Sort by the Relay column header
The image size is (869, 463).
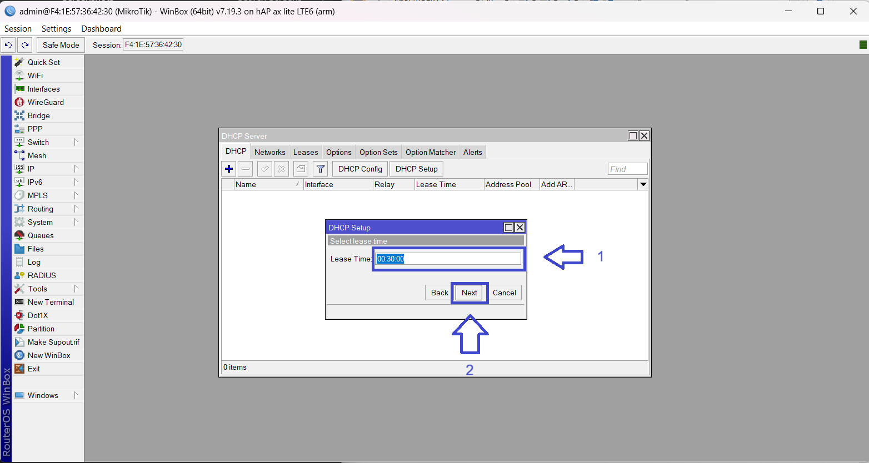click(393, 184)
